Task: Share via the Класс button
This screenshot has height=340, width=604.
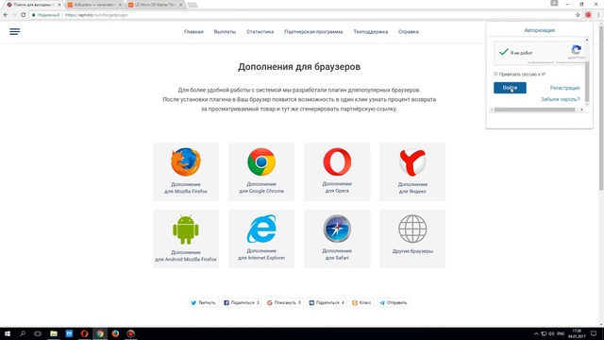Action: point(361,302)
